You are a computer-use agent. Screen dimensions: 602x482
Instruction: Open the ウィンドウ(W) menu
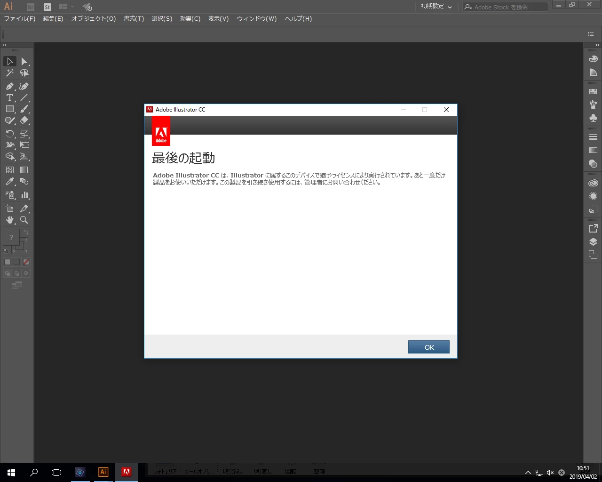tap(257, 19)
